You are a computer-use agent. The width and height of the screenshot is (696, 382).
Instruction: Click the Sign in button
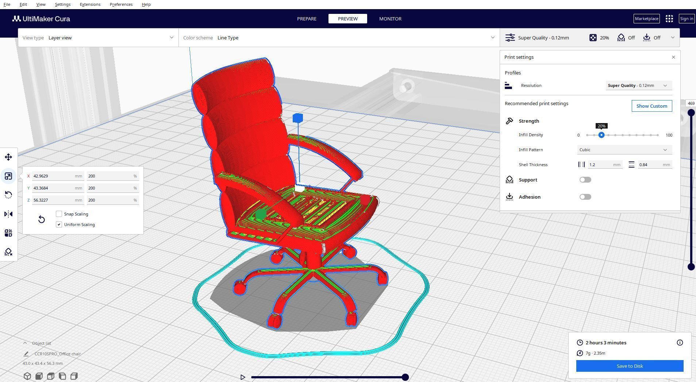click(x=687, y=19)
